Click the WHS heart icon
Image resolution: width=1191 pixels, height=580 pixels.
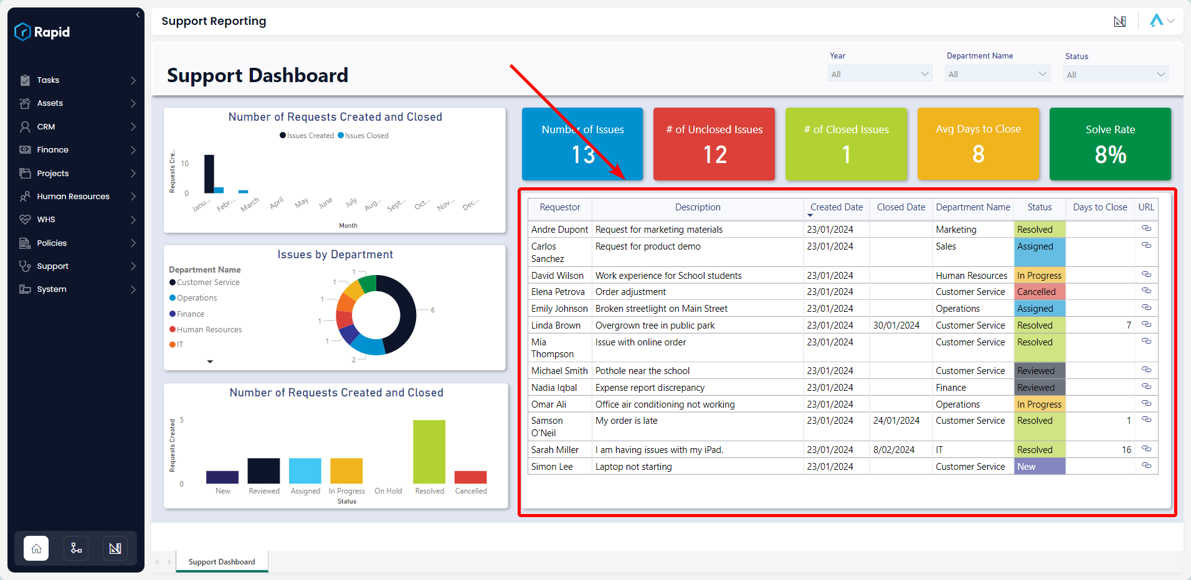(x=25, y=220)
